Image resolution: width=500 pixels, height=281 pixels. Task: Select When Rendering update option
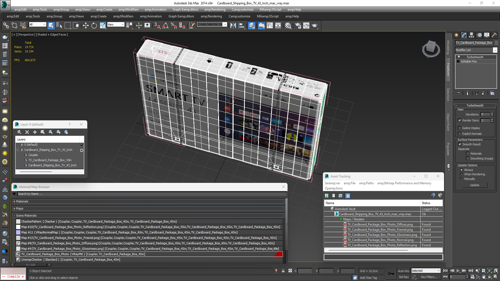(461, 174)
